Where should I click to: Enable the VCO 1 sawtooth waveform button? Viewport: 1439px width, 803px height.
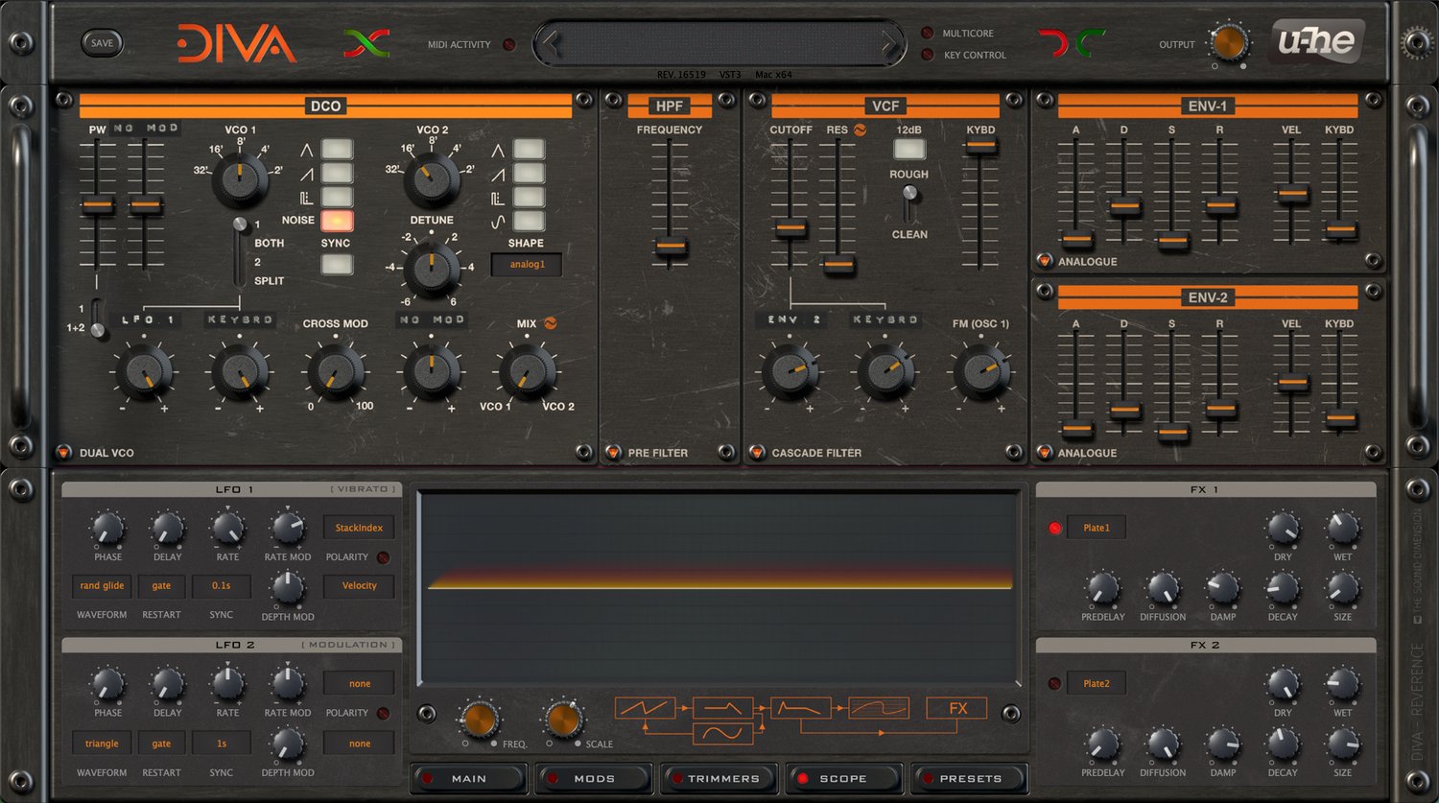tap(337, 173)
